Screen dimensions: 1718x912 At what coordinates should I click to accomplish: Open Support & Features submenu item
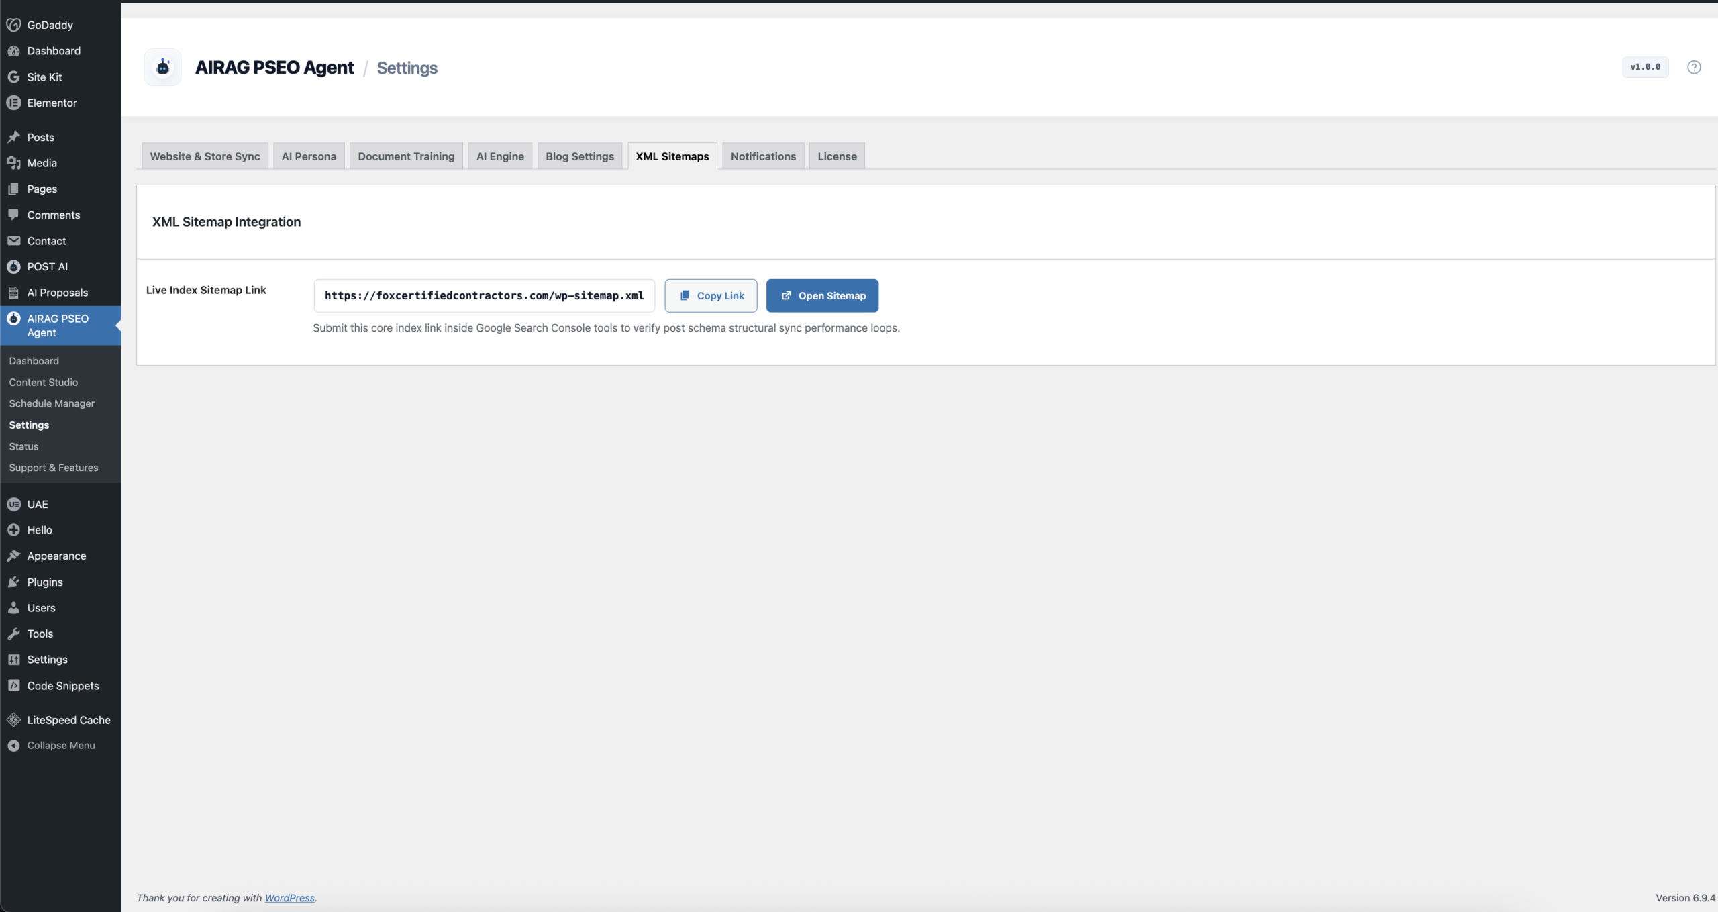(x=54, y=468)
